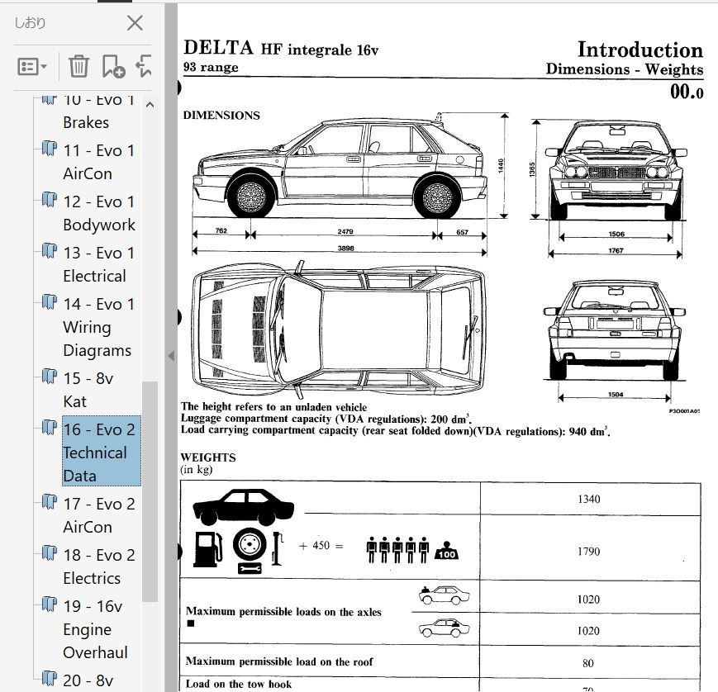Viewport: 718px width, 692px height.
Task: Click the '2479' wheelbase dimension
Action: 345,231
